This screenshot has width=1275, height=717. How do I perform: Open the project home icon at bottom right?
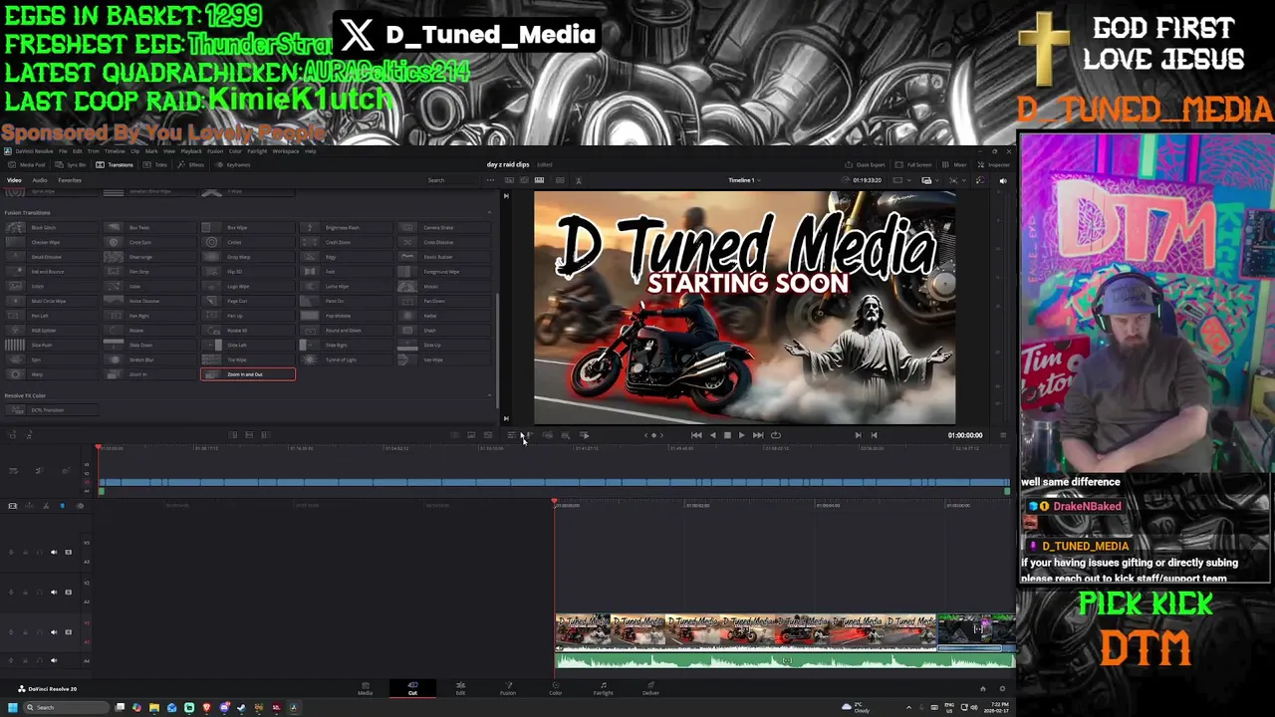pos(983,689)
